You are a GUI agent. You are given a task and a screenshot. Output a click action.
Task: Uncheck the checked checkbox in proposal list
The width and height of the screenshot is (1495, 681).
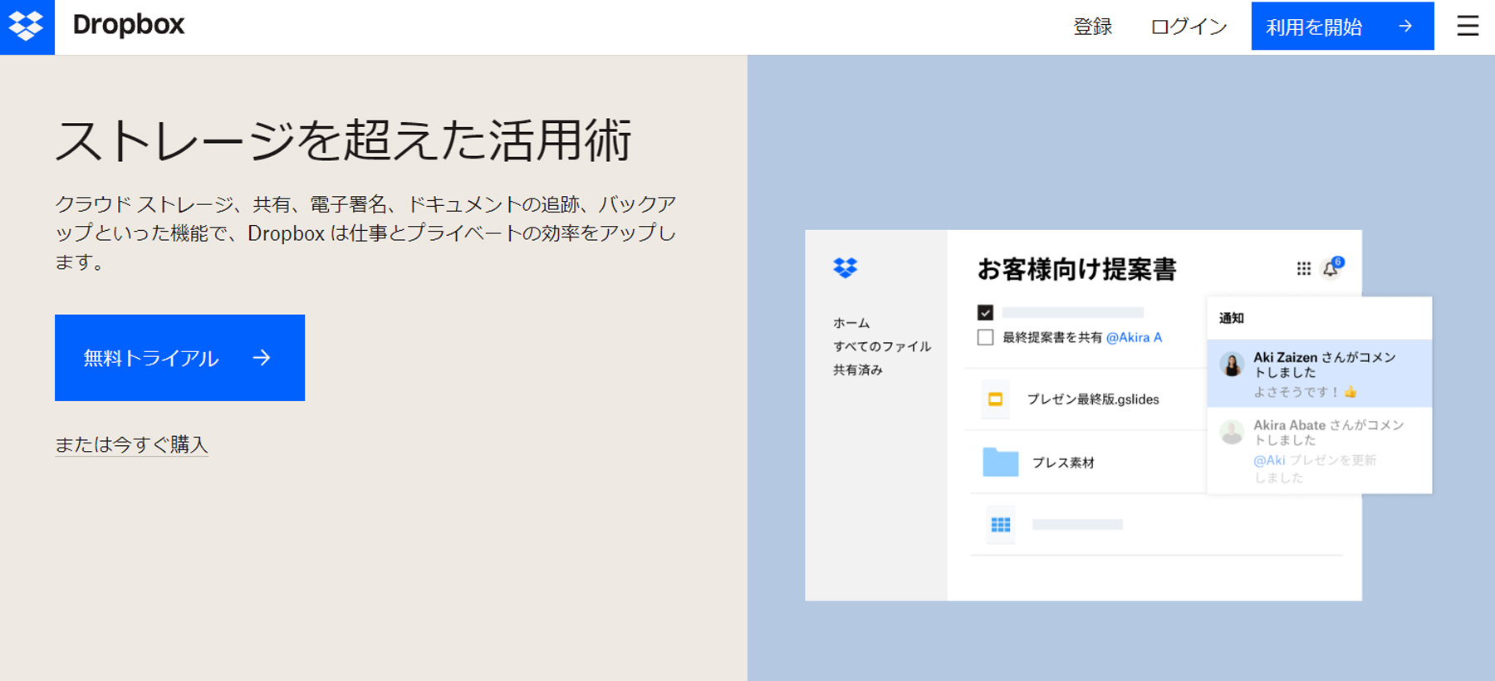pyautogui.click(x=985, y=312)
